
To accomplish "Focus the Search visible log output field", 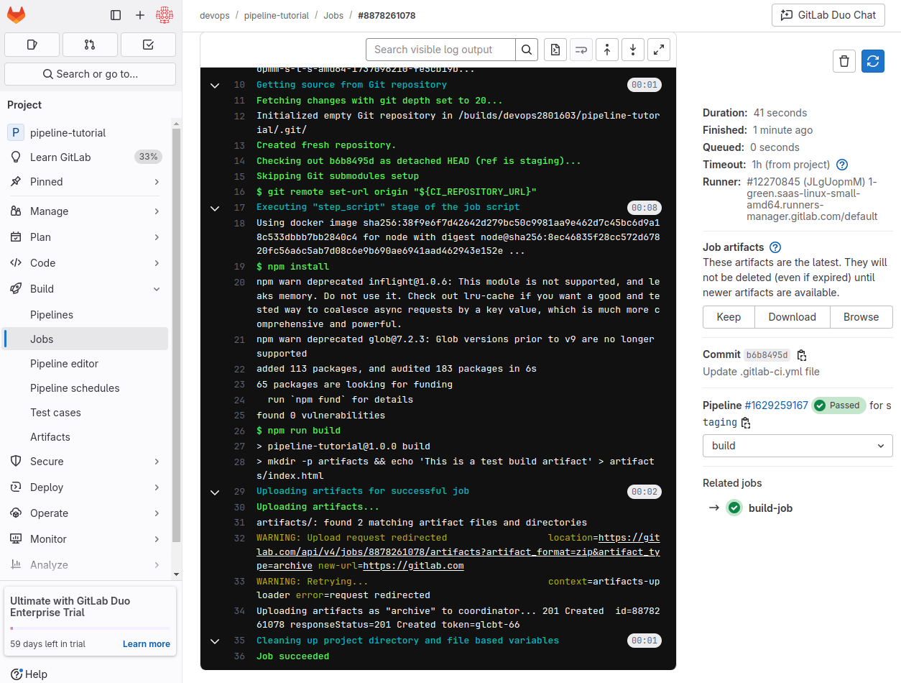I will 440,50.
